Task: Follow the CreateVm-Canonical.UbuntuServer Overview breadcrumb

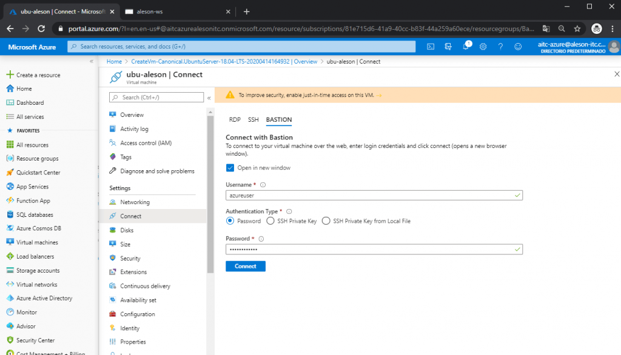Action: coord(224,61)
